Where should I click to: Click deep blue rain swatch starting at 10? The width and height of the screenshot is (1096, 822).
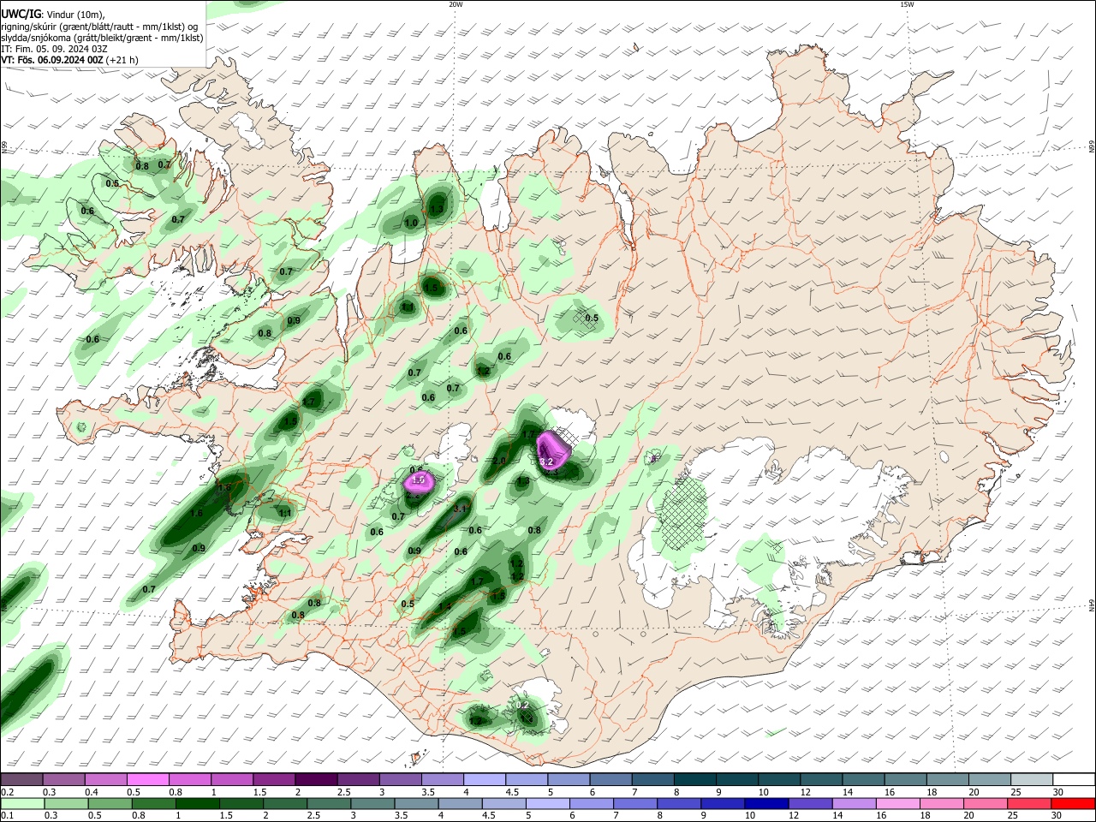(x=765, y=803)
